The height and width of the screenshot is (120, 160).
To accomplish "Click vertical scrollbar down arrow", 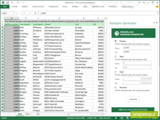I will pos(106,111).
